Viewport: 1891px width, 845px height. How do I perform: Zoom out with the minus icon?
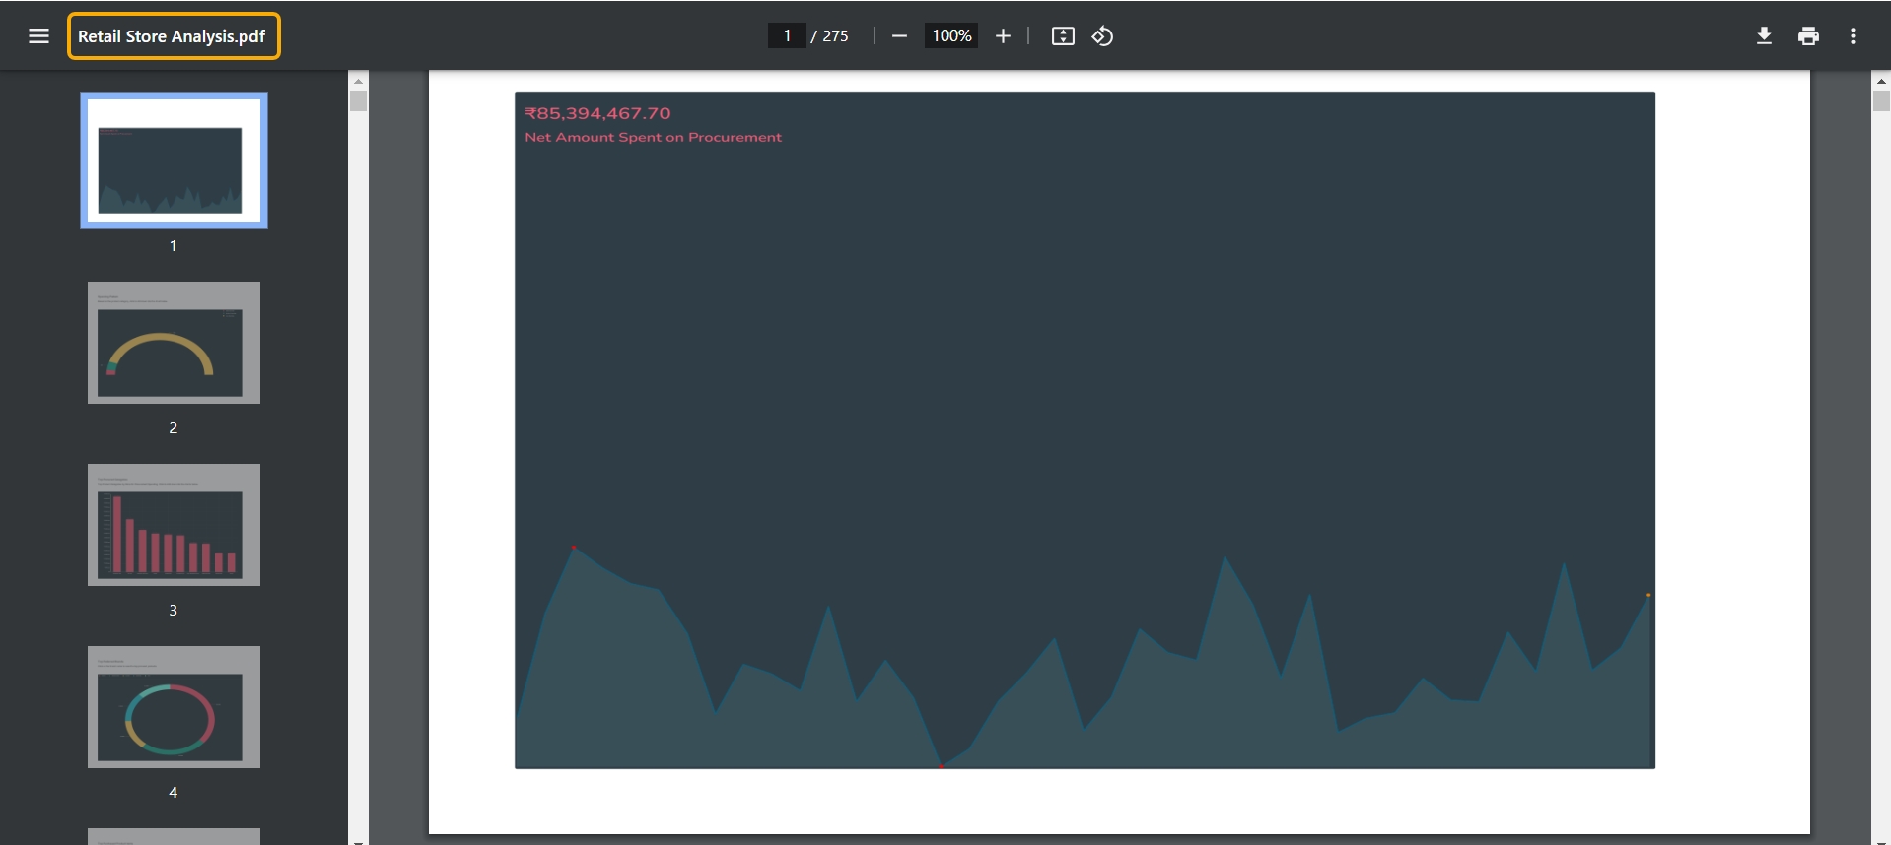coord(899,36)
